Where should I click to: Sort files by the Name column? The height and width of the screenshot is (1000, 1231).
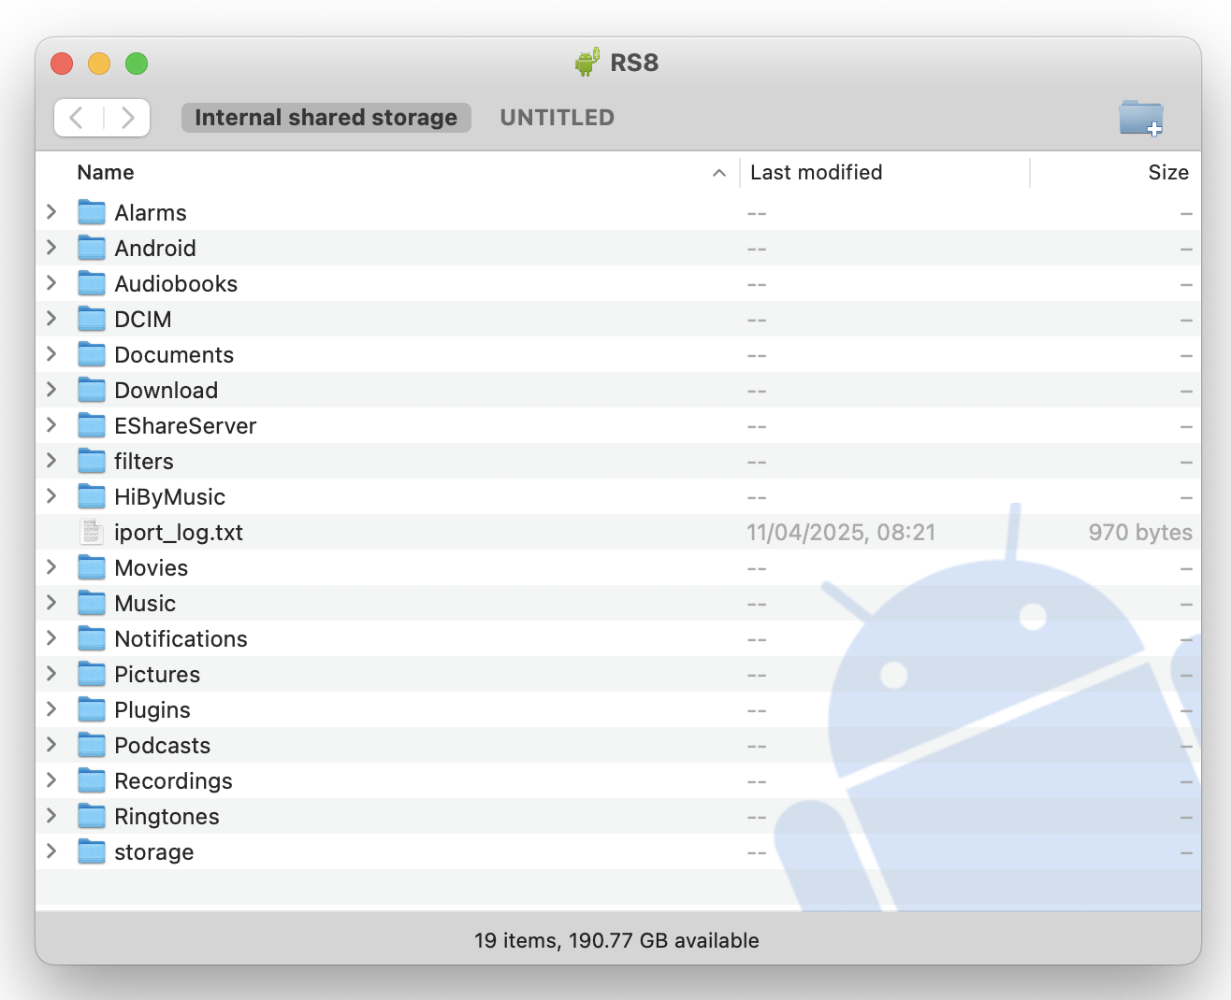[x=106, y=173]
